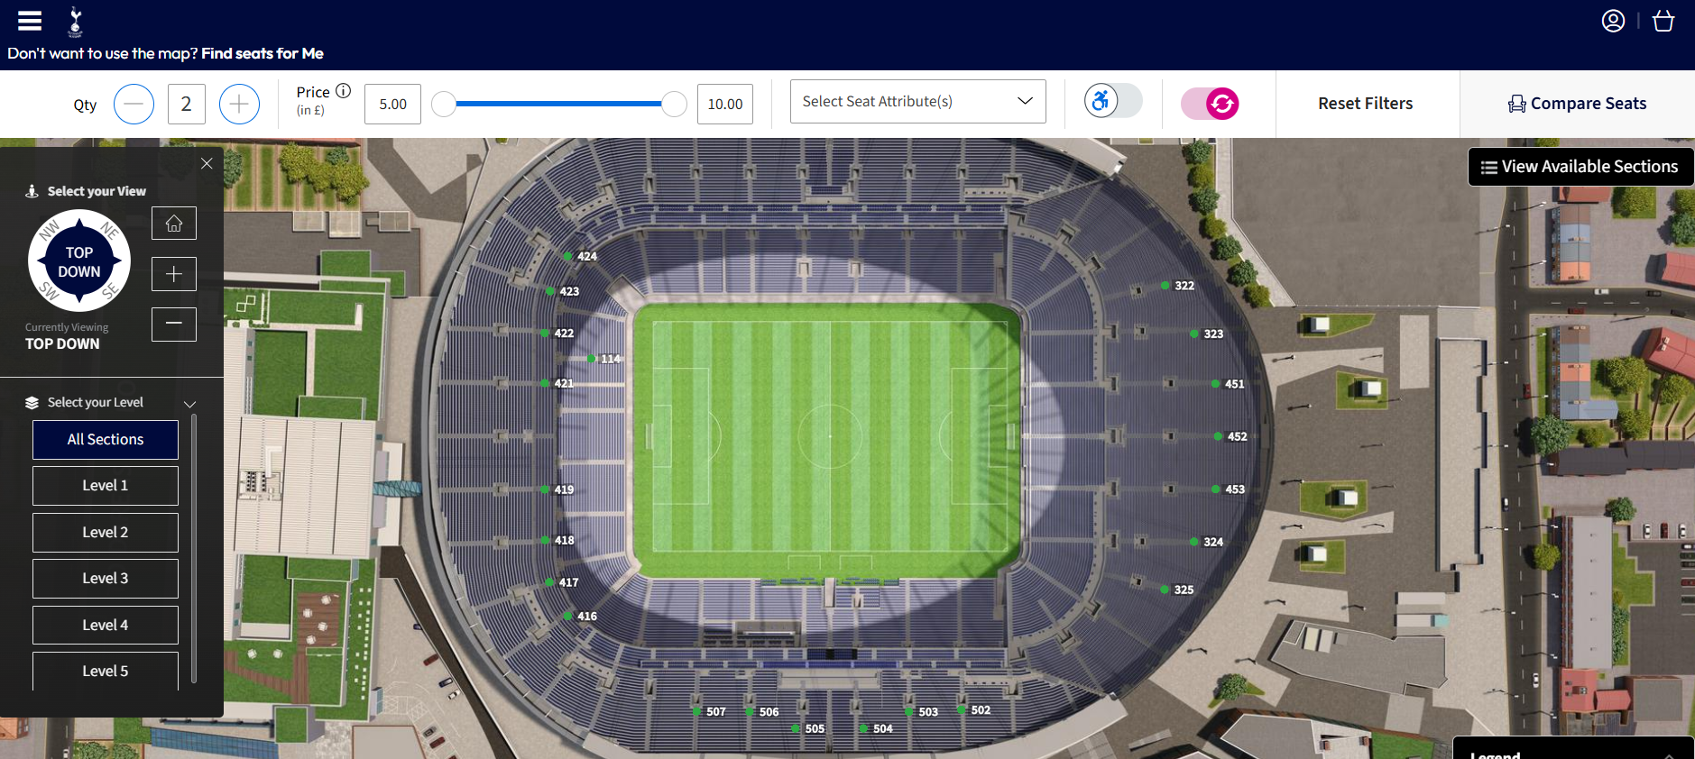1695x759 pixels.
Task: Click Reset Filters
Action: (1365, 104)
